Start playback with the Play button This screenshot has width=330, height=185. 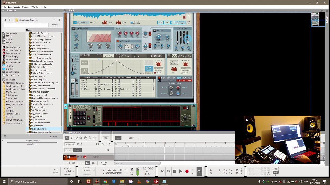tap(181, 171)
